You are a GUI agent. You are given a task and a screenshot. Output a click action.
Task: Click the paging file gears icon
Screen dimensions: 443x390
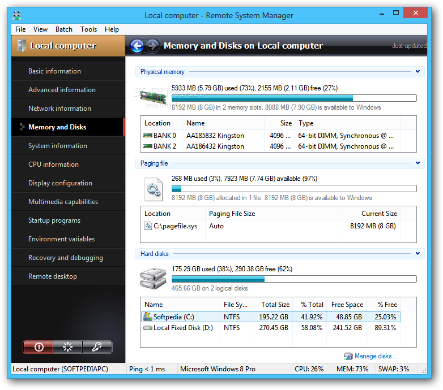pos(154,189)
